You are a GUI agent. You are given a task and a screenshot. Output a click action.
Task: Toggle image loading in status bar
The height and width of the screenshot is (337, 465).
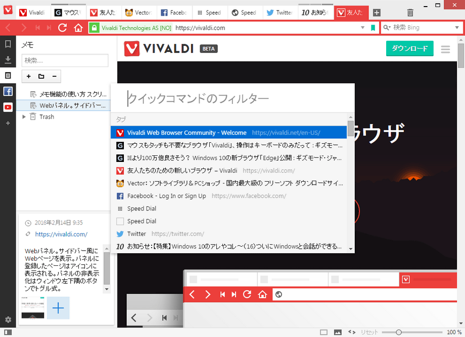pyautogui.click(x=338, y=332)
